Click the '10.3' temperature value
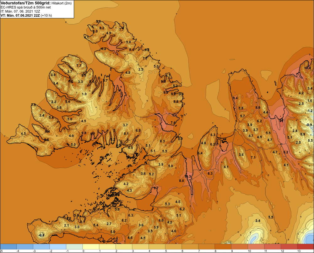 pos(188,176)
